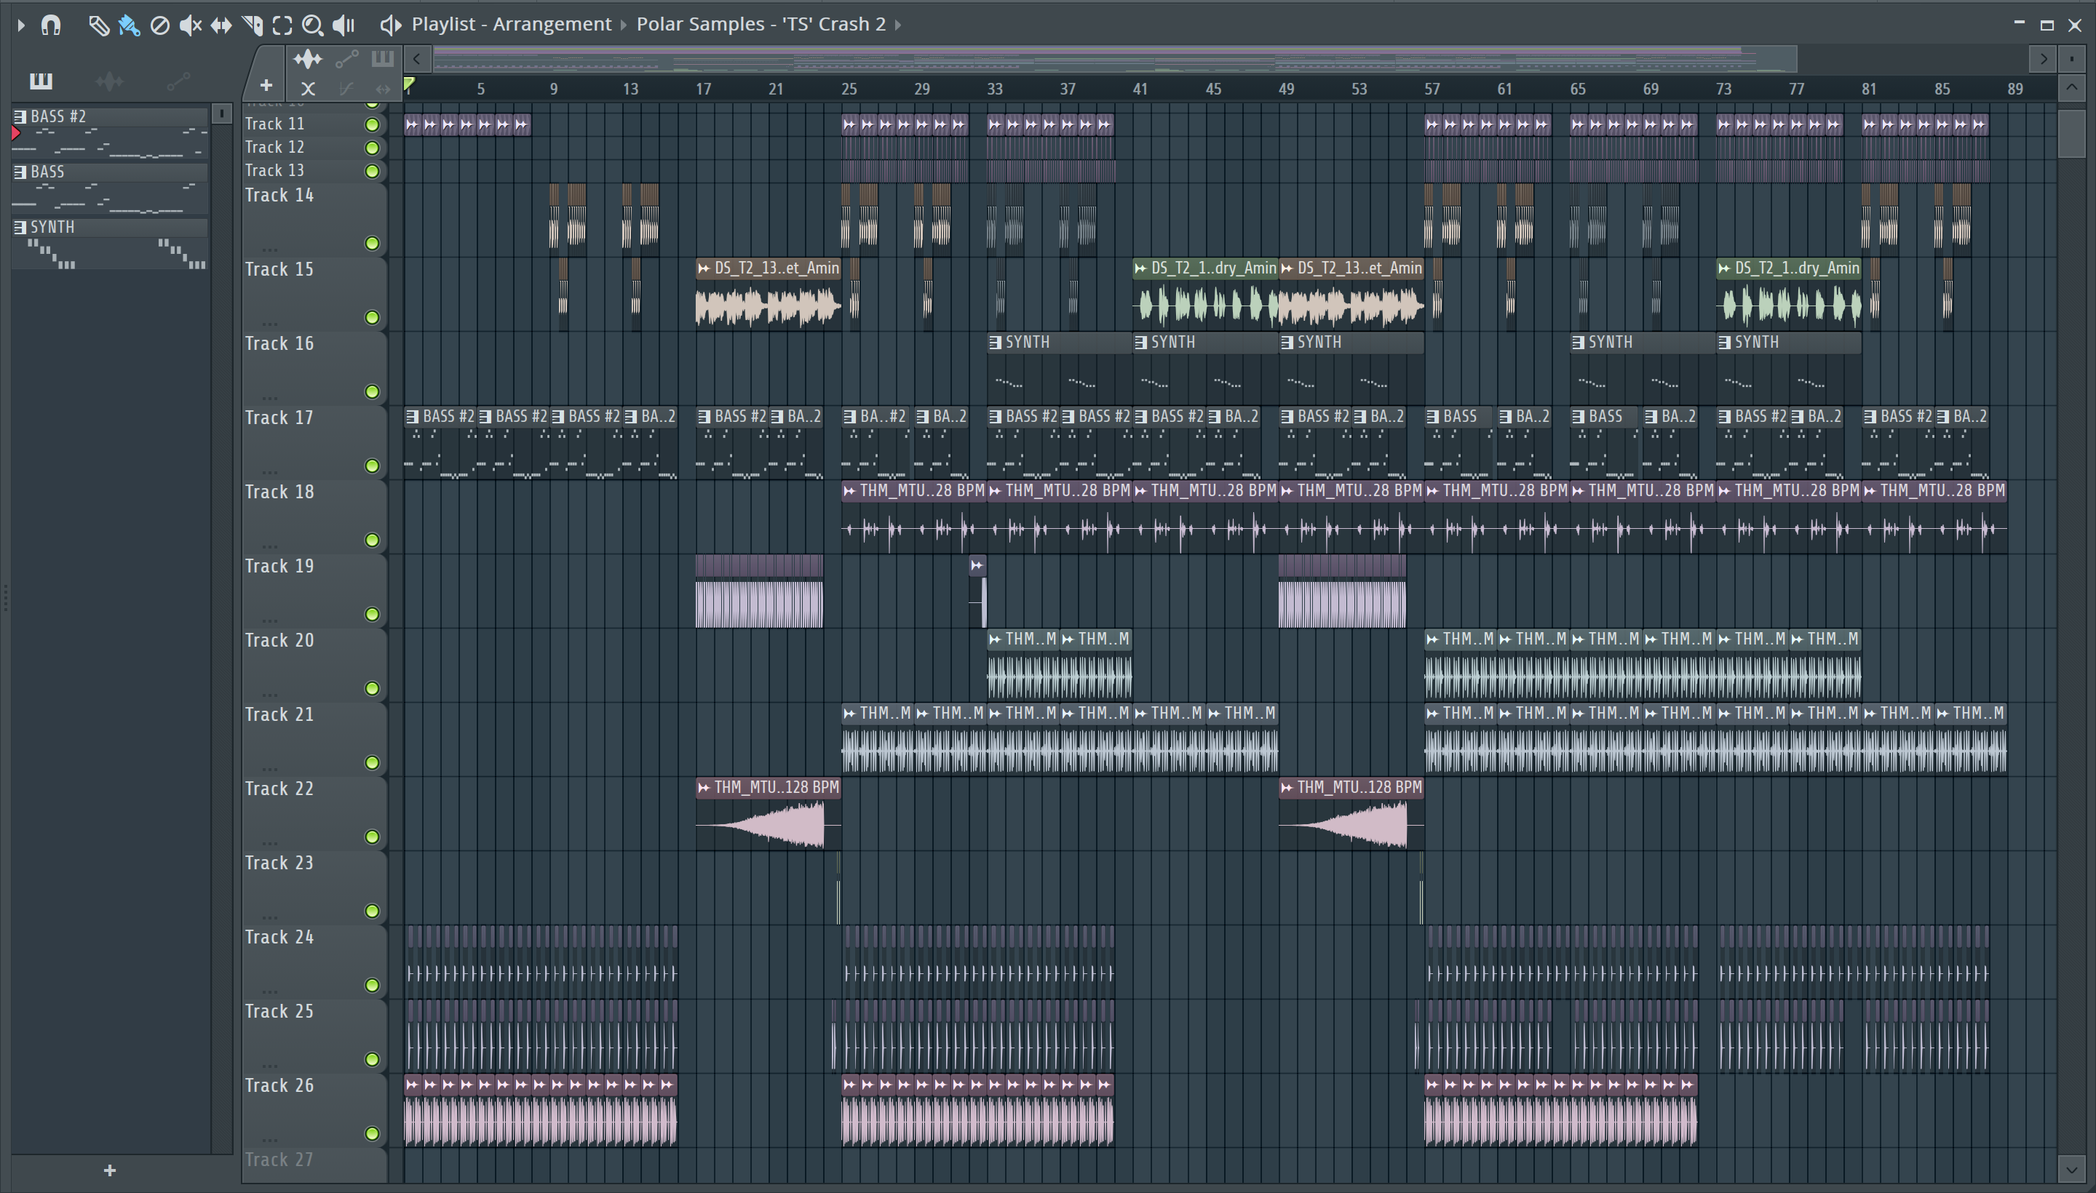The height and width of the screenshot is (1193, 2096).
Task: Mute Track 12 via green LED
Action: coord(372,148)
